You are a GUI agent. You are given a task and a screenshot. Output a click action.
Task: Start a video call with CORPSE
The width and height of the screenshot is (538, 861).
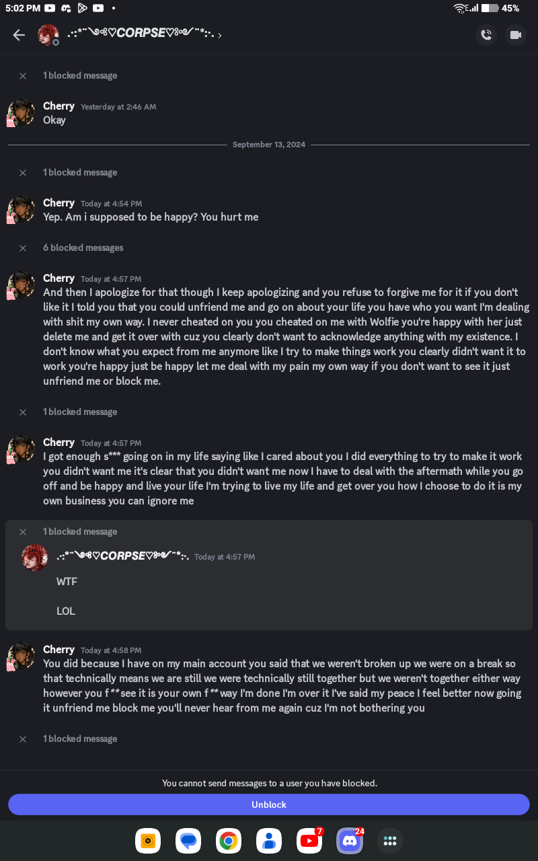[516, 35]
